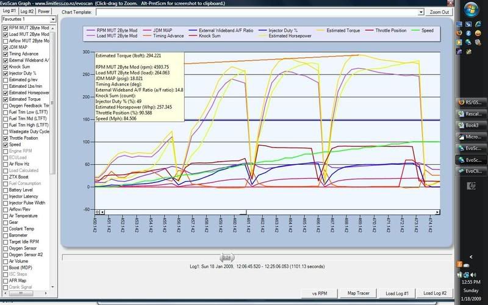Switch to the Log #2 tab

(x=27, y=11)
